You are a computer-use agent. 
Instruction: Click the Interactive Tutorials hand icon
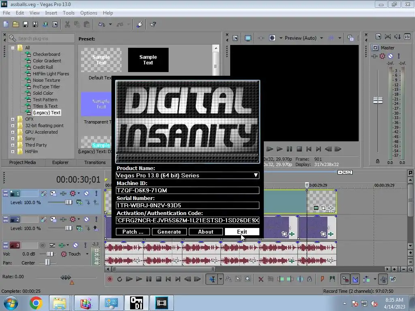(140, 25)
